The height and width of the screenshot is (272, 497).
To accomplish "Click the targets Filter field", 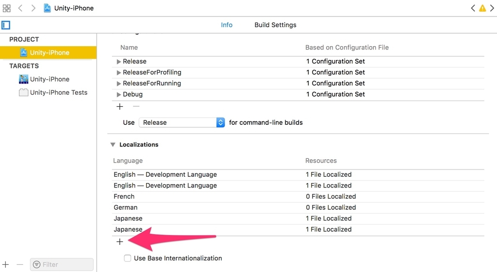I will pos(62,264).
